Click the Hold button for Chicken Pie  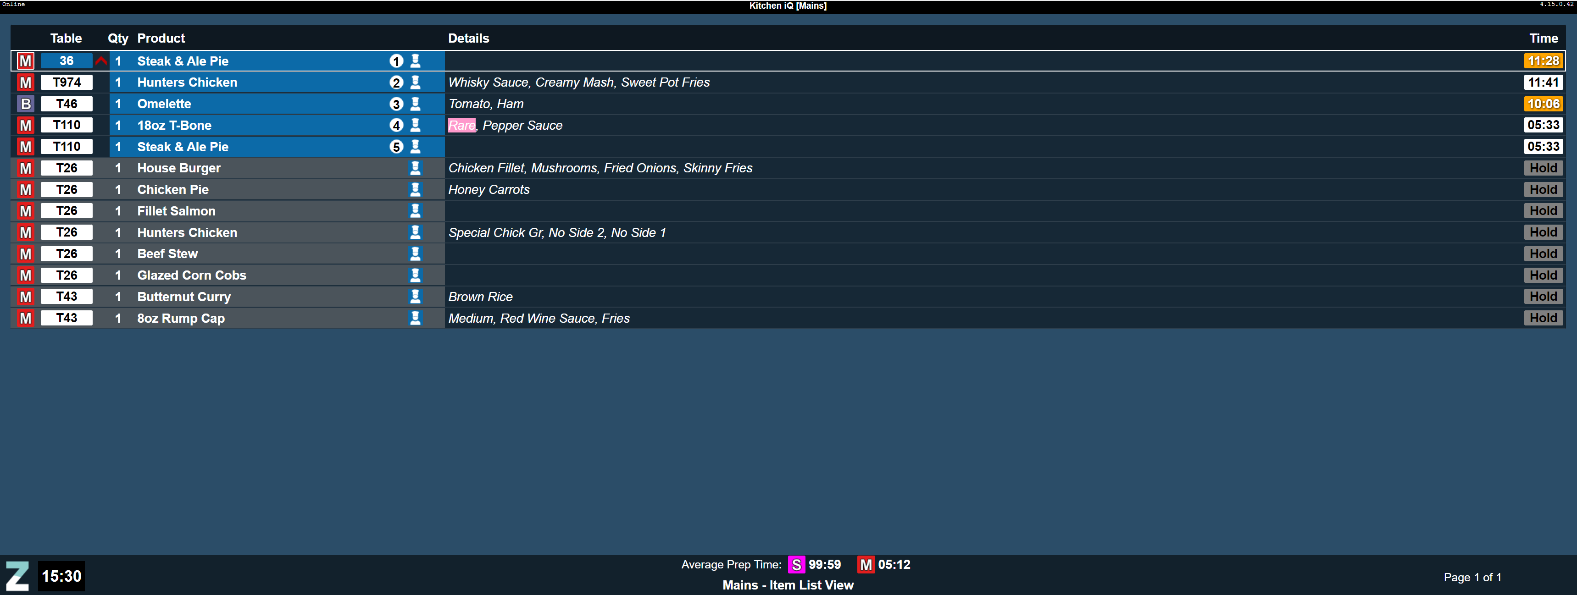point(1542,190)
